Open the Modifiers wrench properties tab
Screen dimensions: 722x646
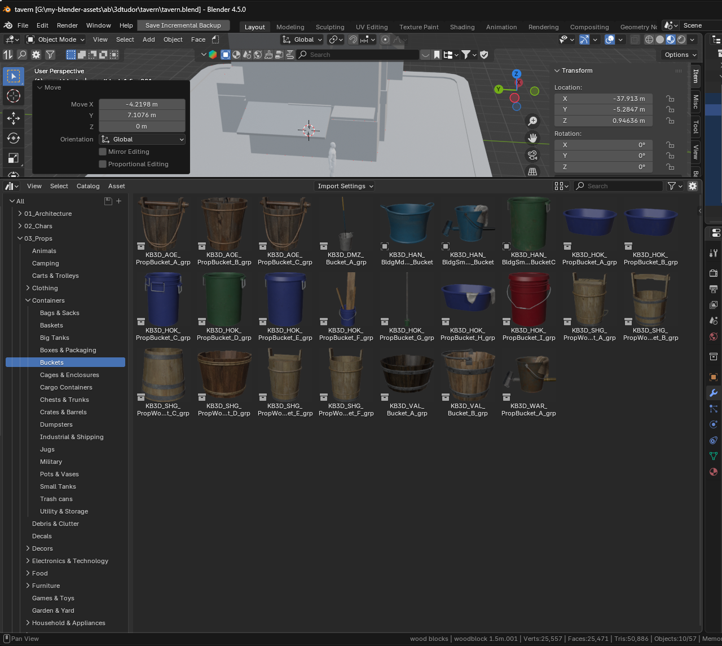[714, 393]
